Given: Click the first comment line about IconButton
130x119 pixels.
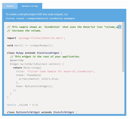Looking at the screenshot, I should point(64,27).
